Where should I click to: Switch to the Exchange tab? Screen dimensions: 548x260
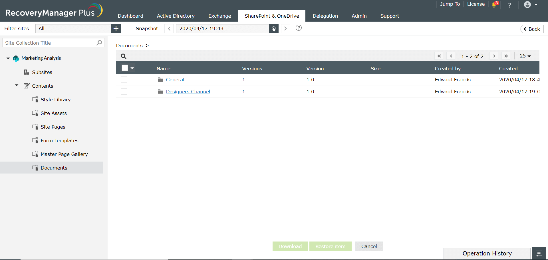point(219,16)
